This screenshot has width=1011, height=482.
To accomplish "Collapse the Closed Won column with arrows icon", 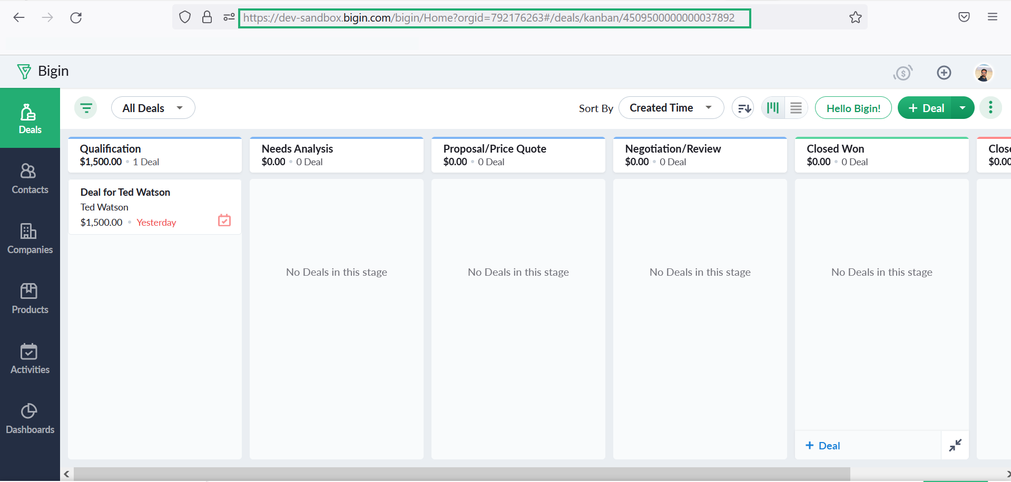I will pyautogui.click(x=955, y=445).
